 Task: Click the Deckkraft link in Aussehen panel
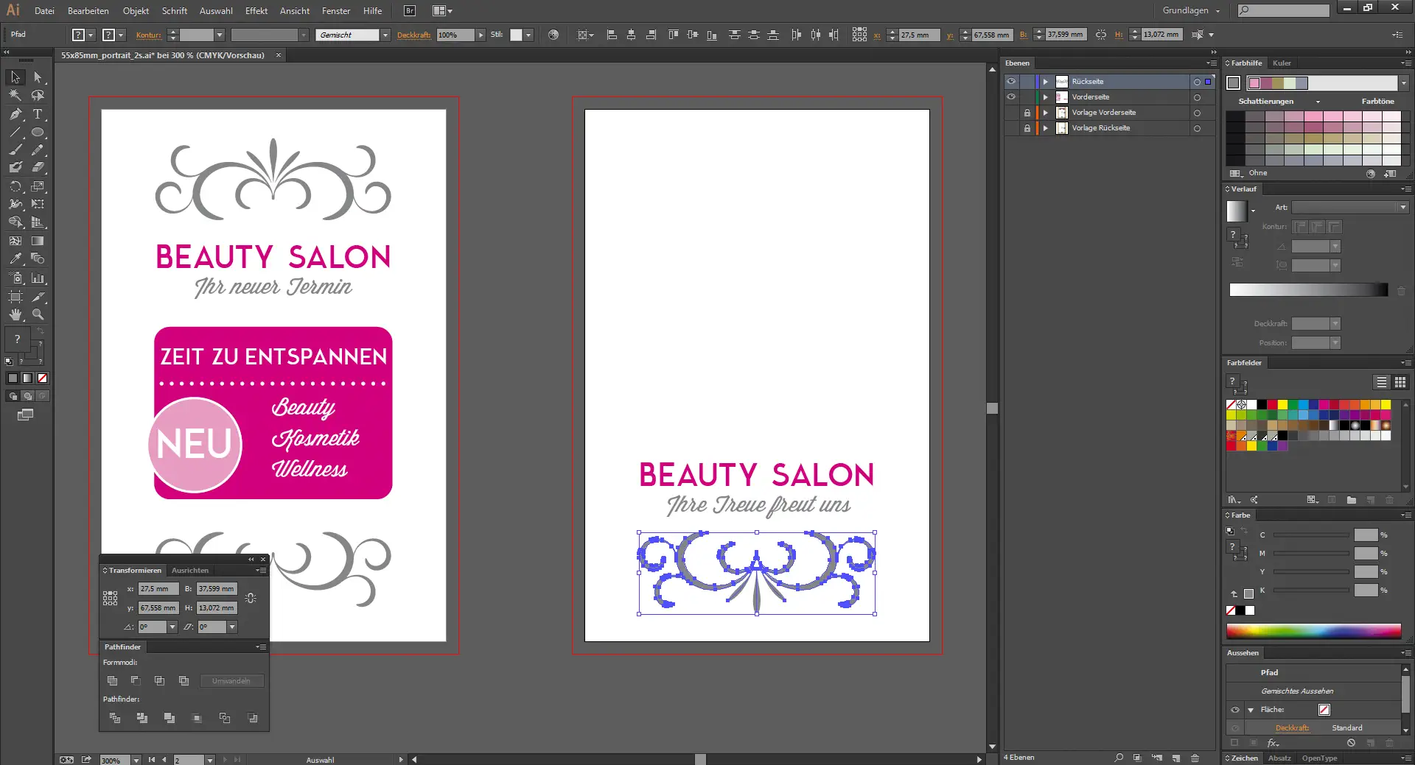pos(1292,728)
